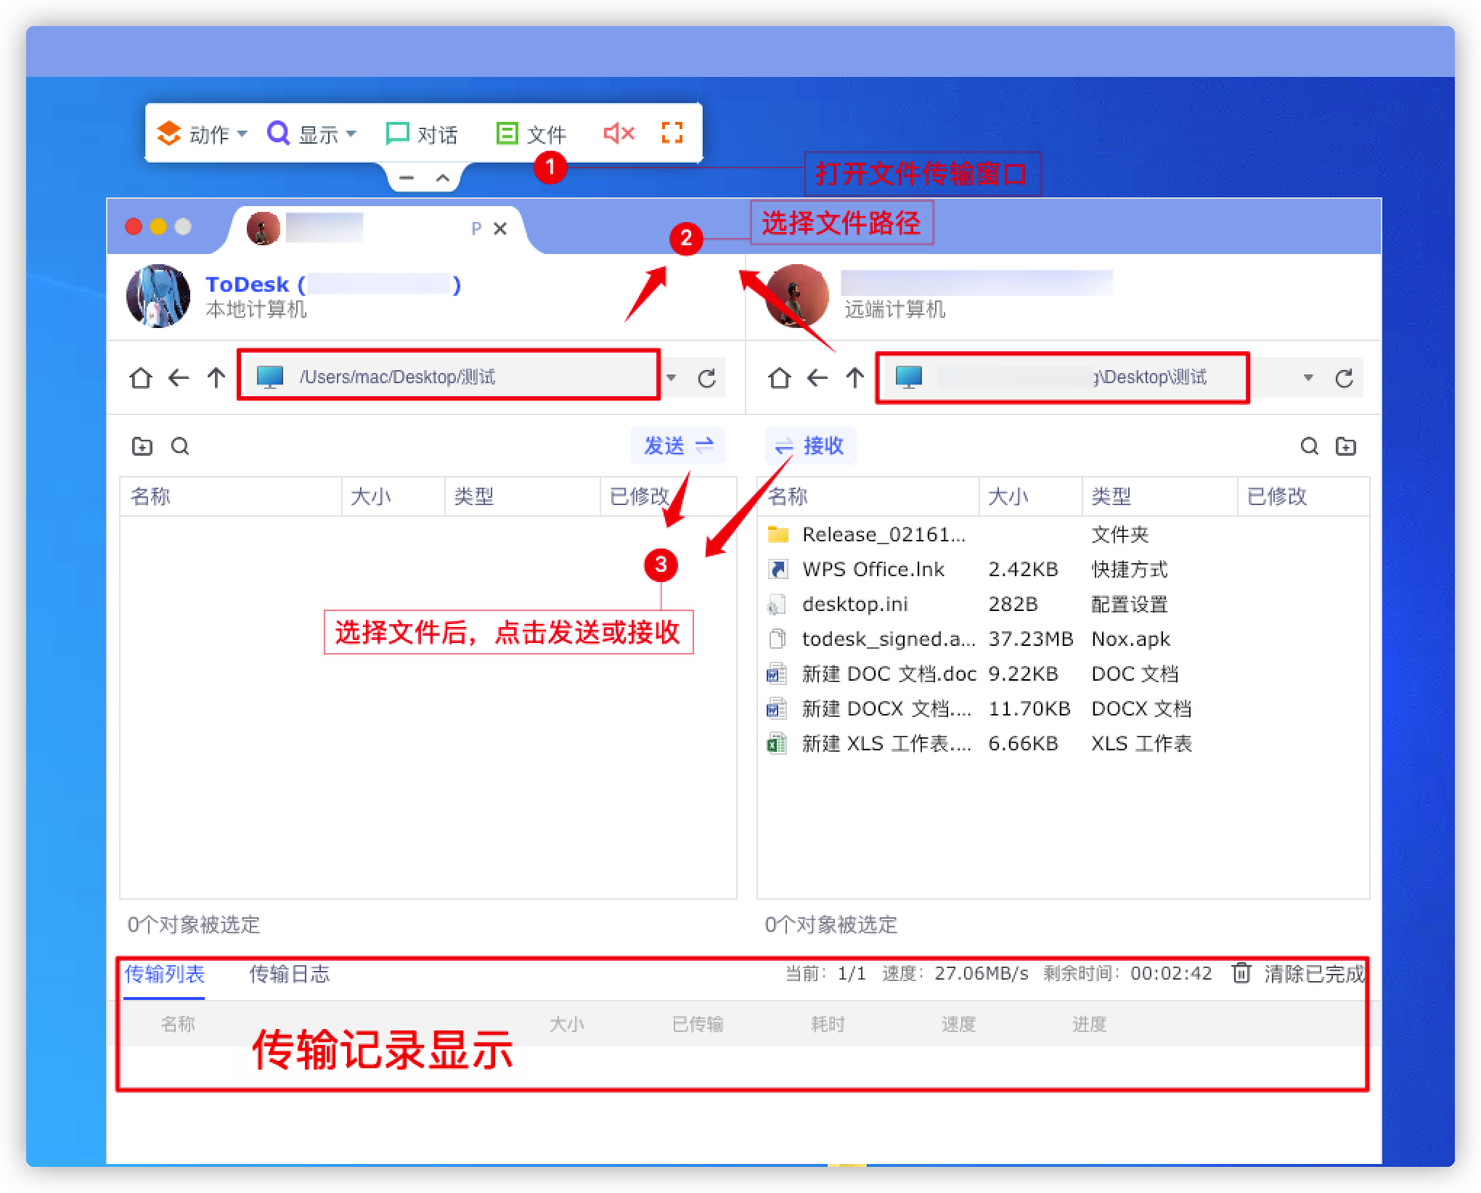The width and height of the screenshot is (1481, 1193).
Task: Click the 发送 send button
Action: click(678, 446)
